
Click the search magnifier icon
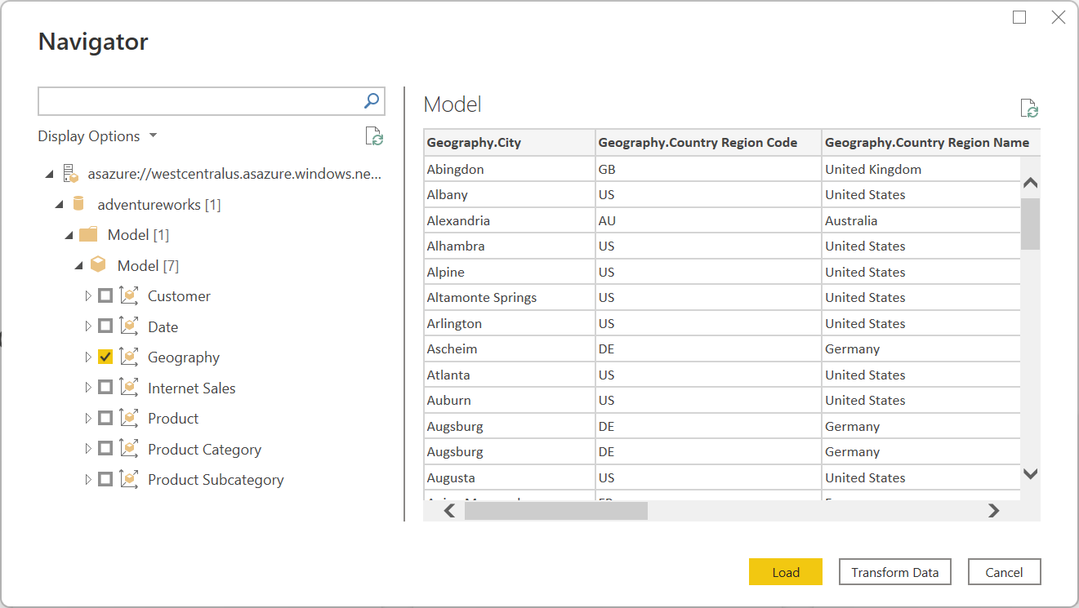pos(372,100)
